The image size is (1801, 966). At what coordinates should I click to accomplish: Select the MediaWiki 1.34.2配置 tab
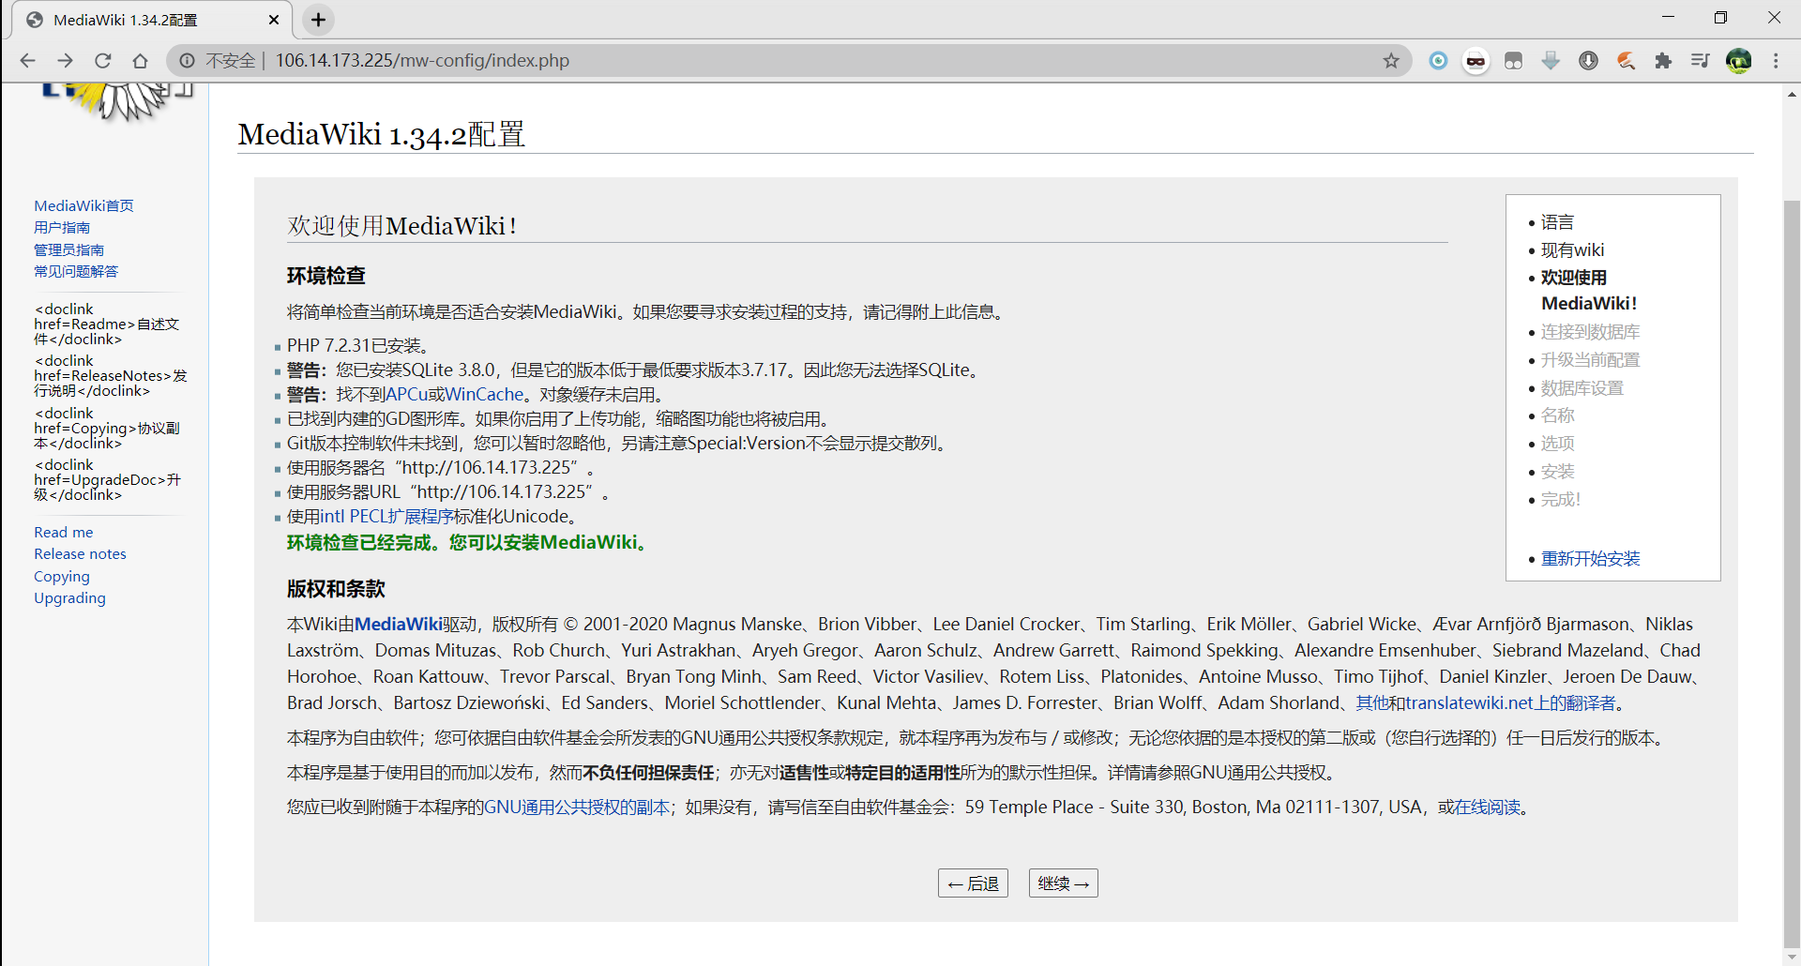coord(150,20)
